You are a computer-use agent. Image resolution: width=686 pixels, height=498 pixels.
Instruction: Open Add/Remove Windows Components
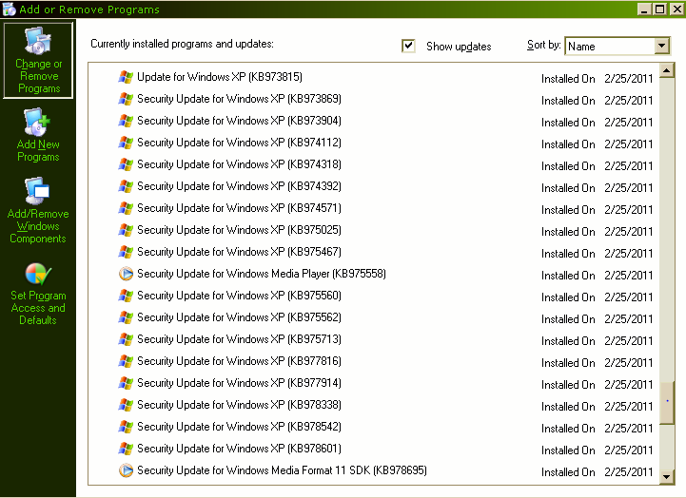[x=38, y=210]
